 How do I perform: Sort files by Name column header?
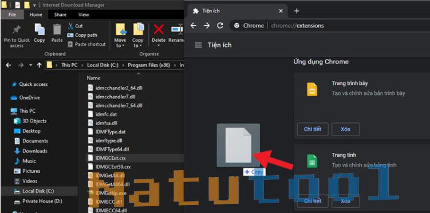tap(93, 78)
